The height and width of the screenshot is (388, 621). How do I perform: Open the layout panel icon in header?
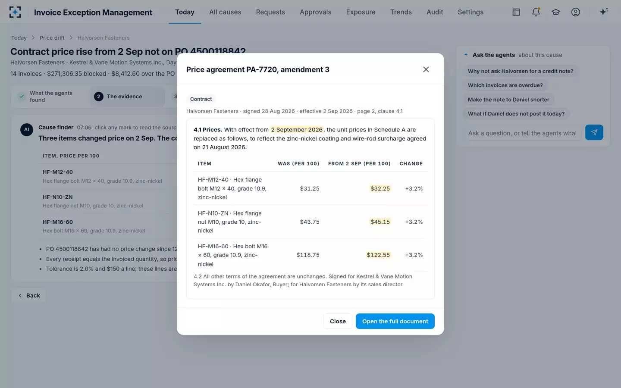(x=516, y=12)
